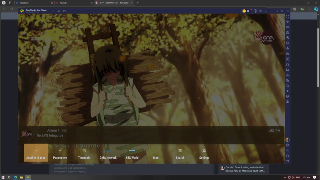
Task: Select the IPTV - BISDAKTV browser tab
Action: 114,3
